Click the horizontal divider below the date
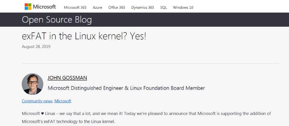The height and width of the screenshot is (126, 289). (x=150, y=64)
